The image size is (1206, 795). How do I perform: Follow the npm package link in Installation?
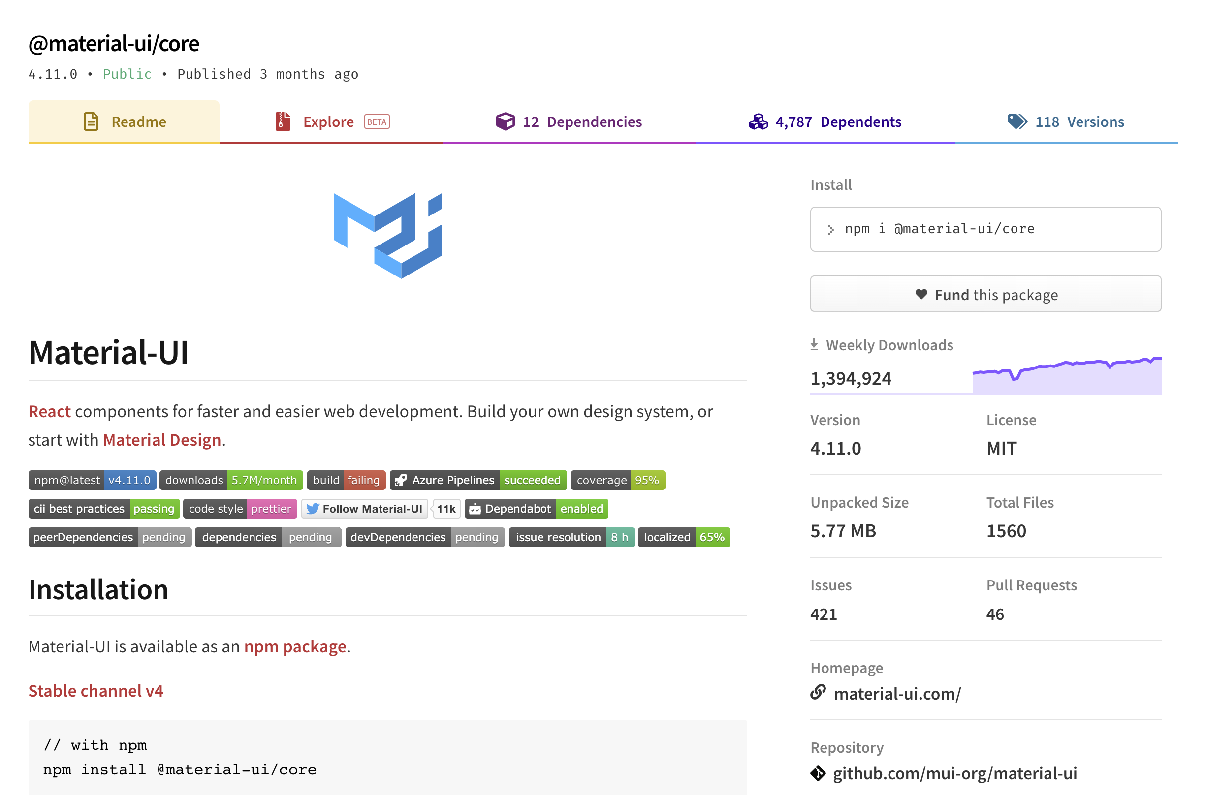point(295,646)
